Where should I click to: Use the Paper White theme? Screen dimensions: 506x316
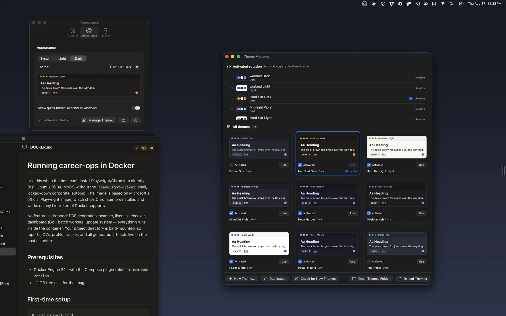284,261
